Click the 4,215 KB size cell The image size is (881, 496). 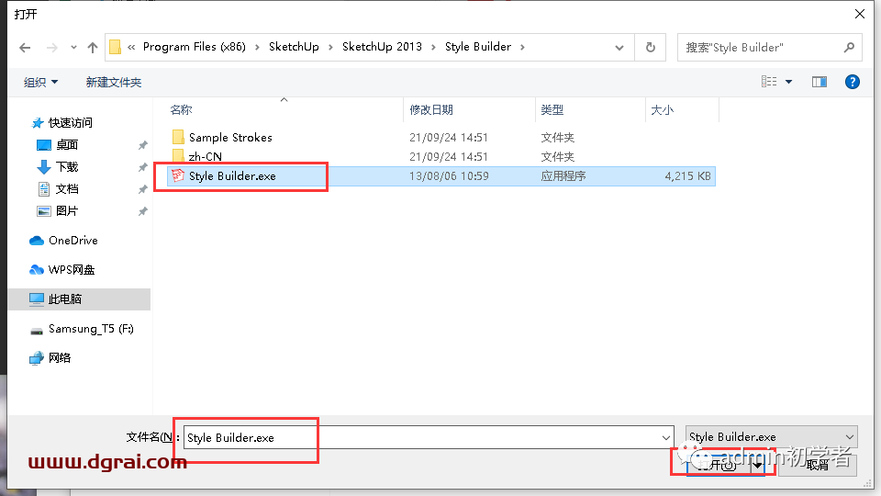687,176
